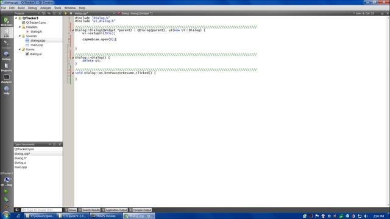Click the green Run button
This screenshot has height=219, width=390.
click(x=6, y=192)
